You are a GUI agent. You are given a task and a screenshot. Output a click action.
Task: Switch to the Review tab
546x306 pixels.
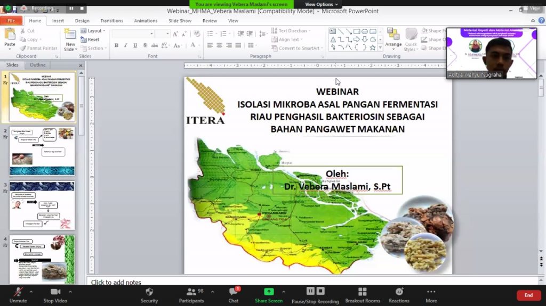tap(210, 21)
